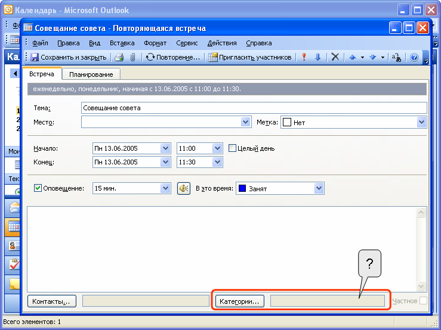
Task: Switch to the Планирование tab
Action: pyautogui.click(x=91, y=74)
